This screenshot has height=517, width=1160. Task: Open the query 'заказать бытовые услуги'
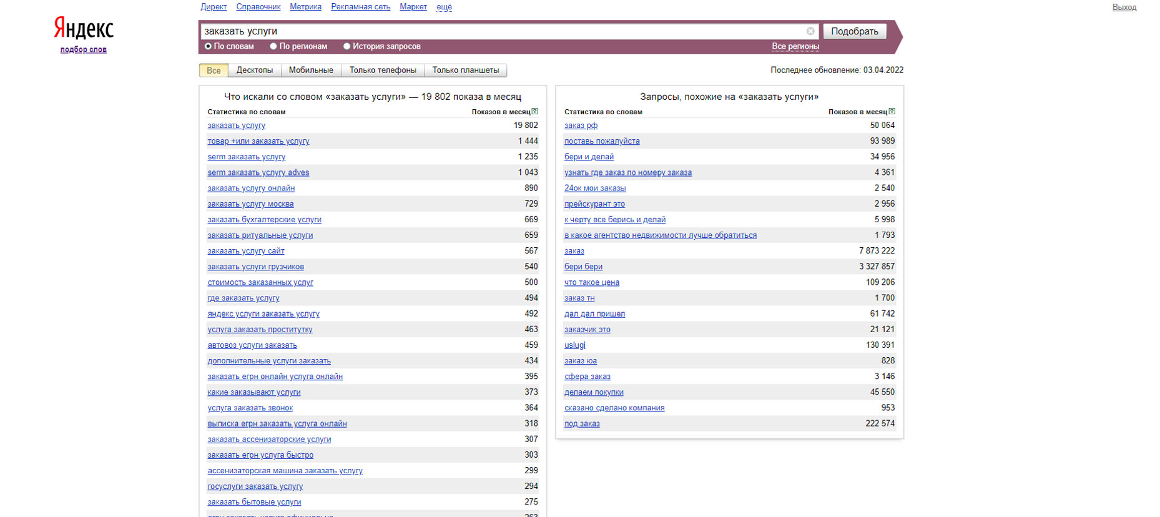coord(254,502)
